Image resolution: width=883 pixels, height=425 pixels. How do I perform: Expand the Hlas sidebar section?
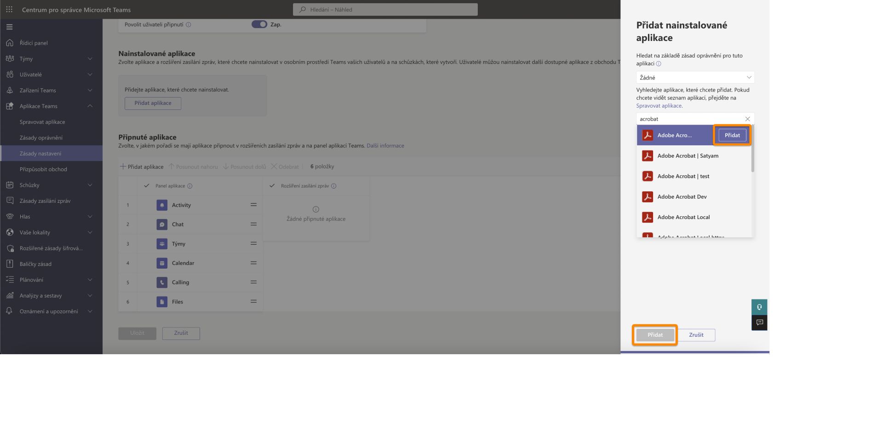pos(90,216)
